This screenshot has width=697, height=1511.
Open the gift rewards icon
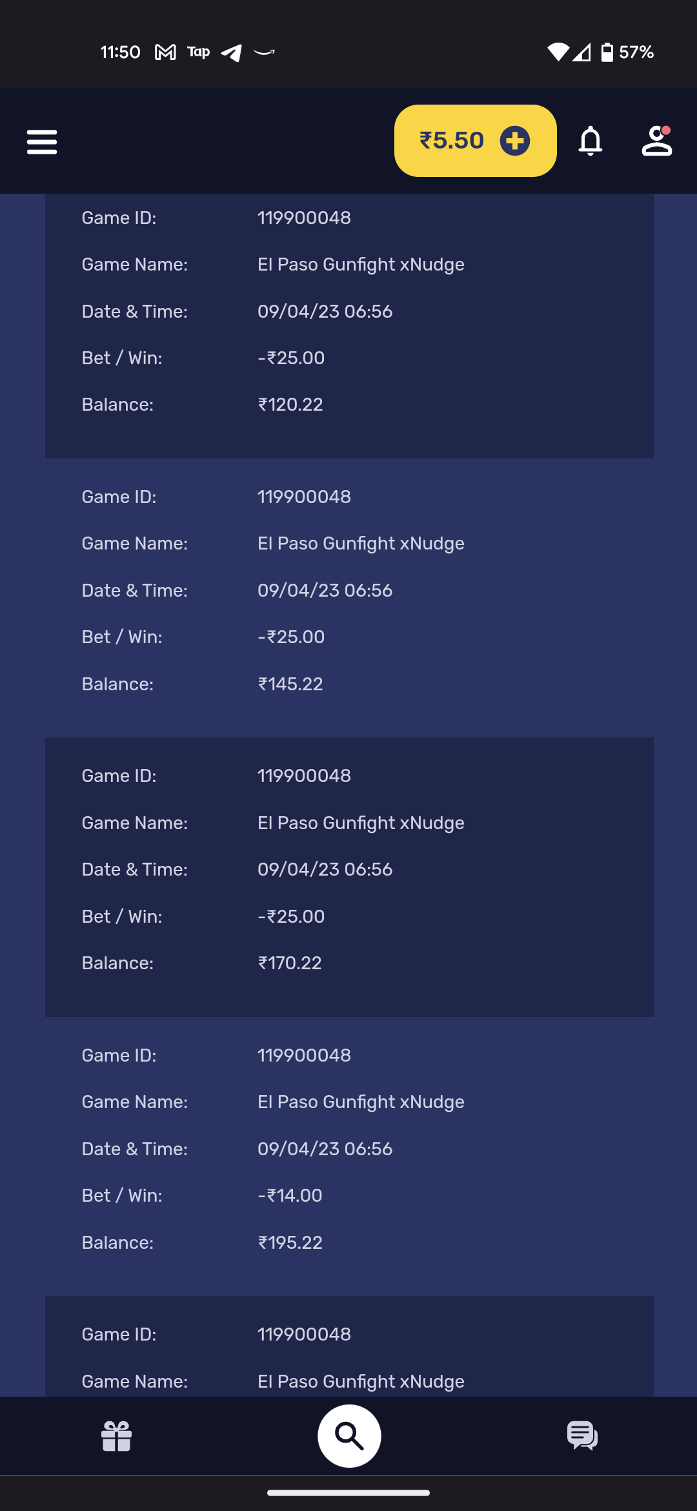[x=117, y=1436]
